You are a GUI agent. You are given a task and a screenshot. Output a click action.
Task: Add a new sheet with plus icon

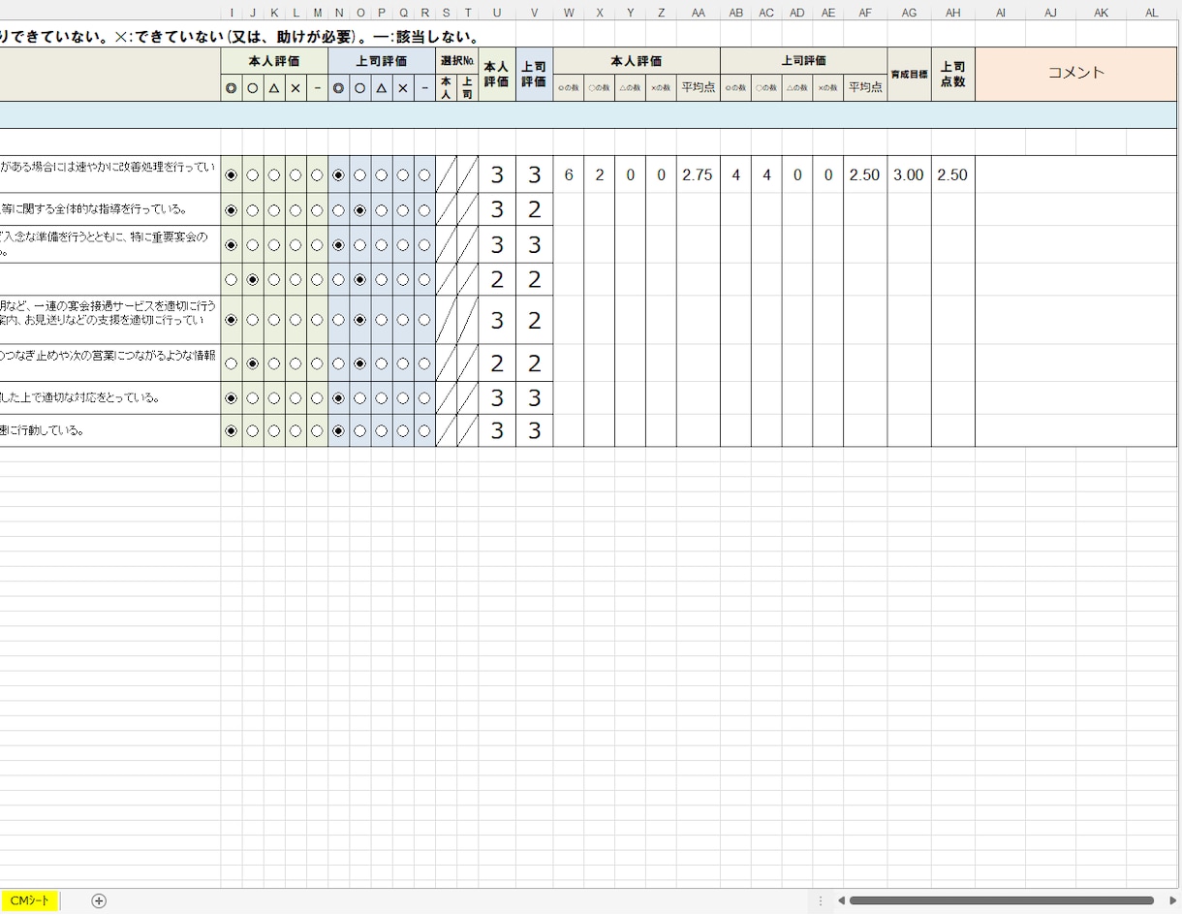pos(99,900)
